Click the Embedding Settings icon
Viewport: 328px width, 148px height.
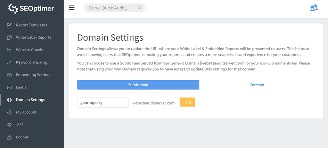click(x=9, y=75)
